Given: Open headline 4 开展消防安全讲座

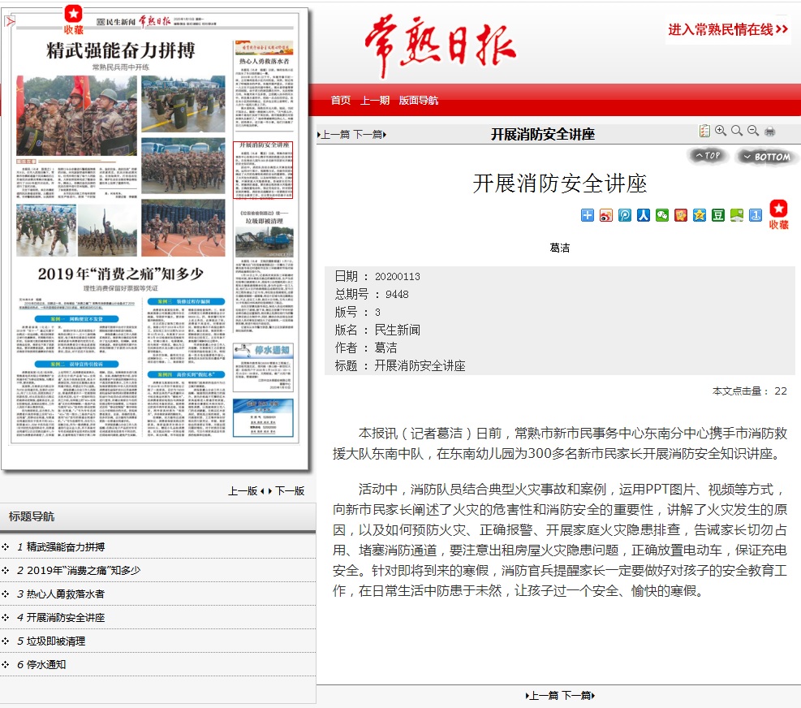Looking at the screenshot, I should 66,618.
